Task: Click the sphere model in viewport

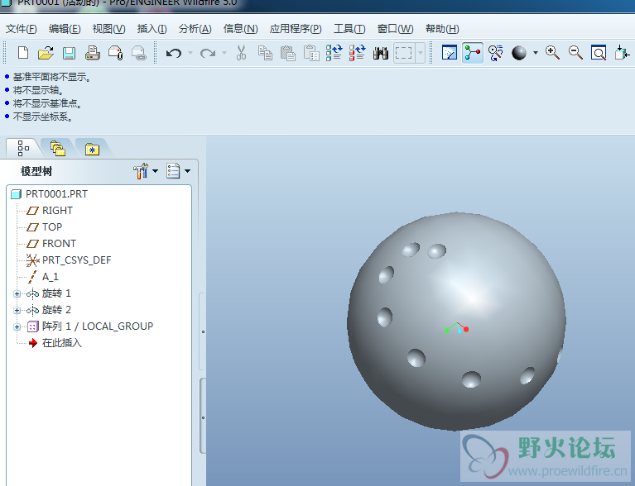Action: [x=456, y=321]
